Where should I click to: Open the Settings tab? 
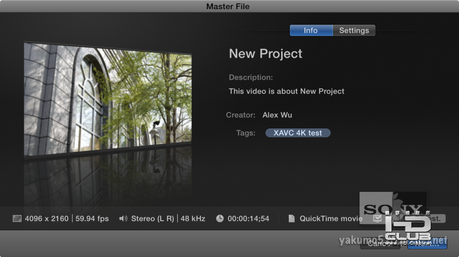coord(354,30)
